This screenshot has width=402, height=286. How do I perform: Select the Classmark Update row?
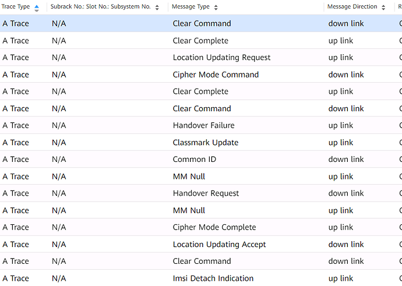click(201, 143)
